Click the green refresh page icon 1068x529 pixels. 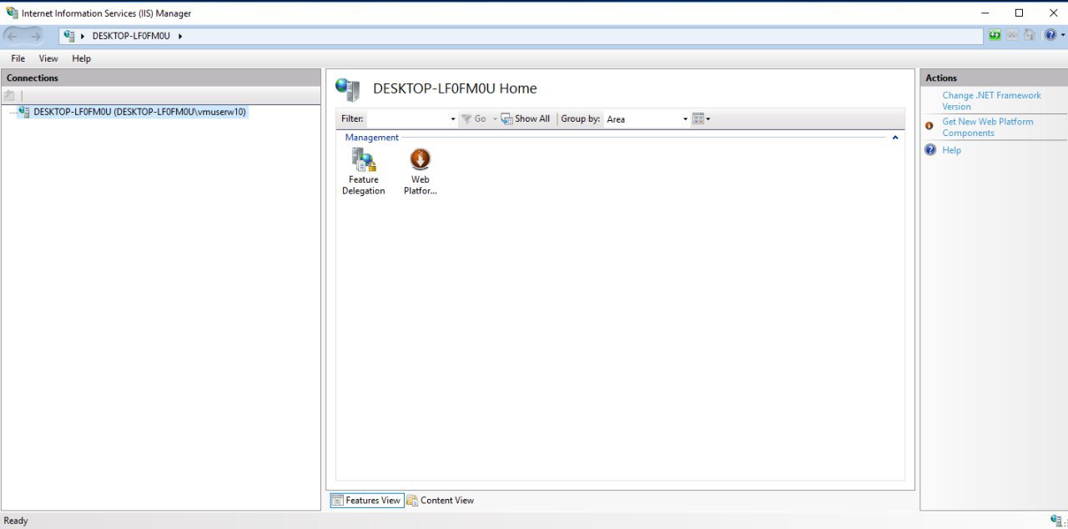995,35
